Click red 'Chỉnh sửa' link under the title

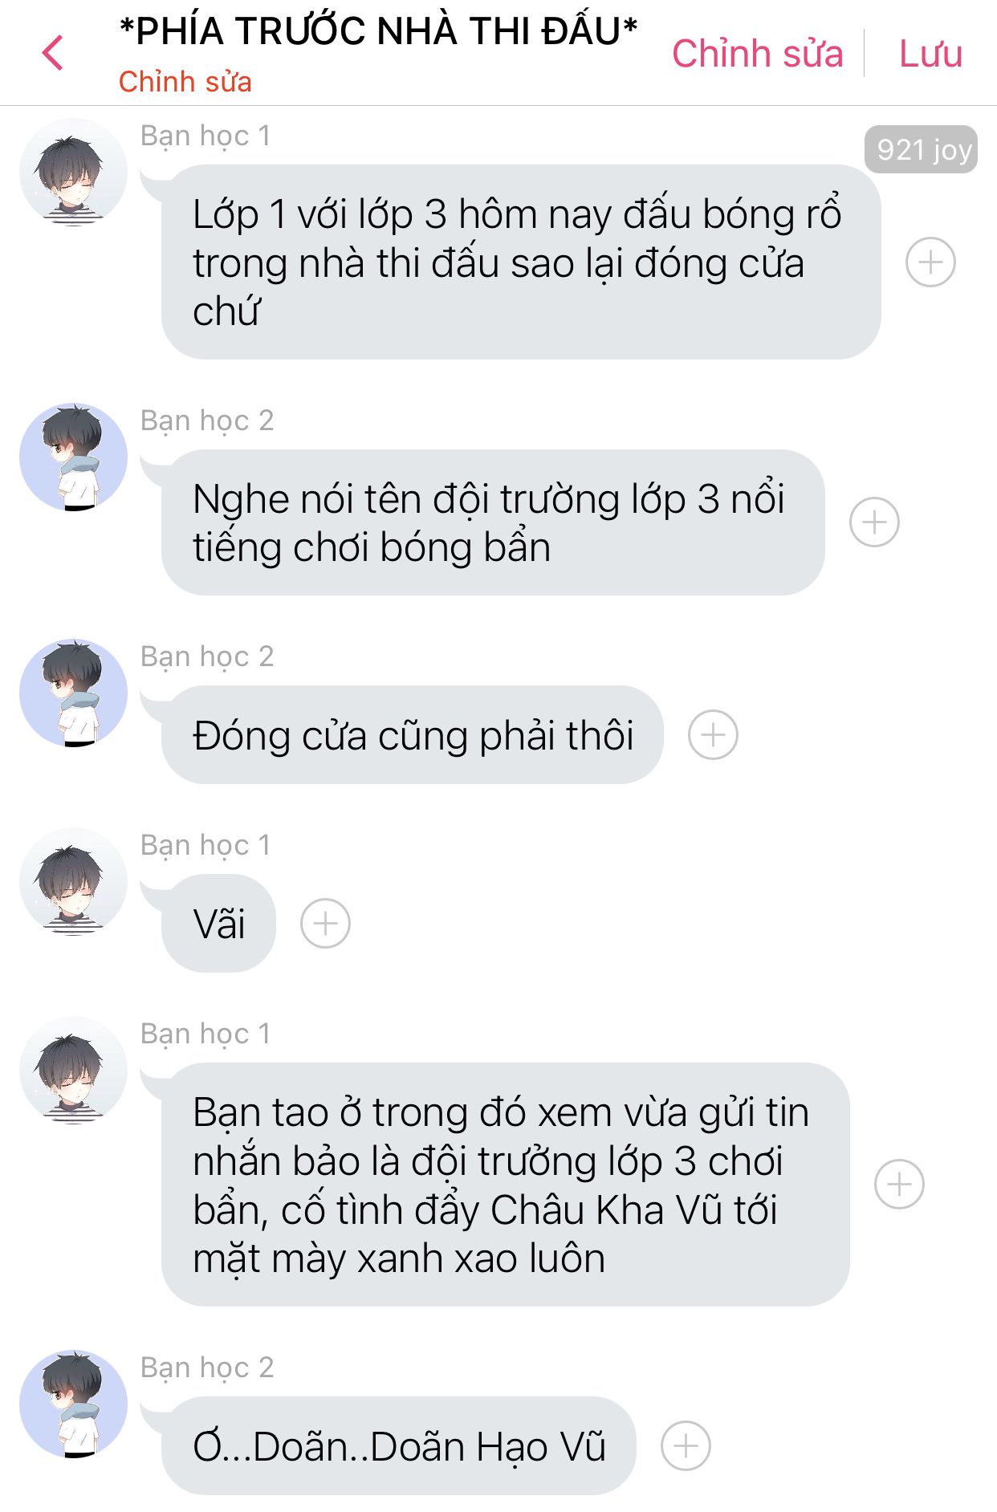pos(185,82)
